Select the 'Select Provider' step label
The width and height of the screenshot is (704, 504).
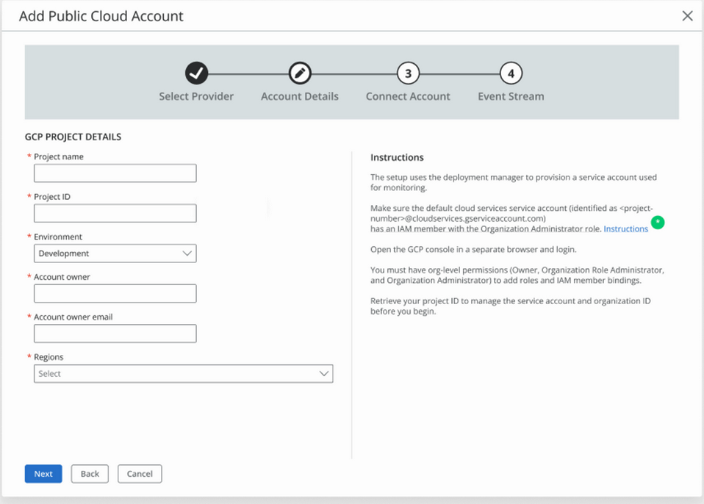pyautogui.click(x=196, y=96)
